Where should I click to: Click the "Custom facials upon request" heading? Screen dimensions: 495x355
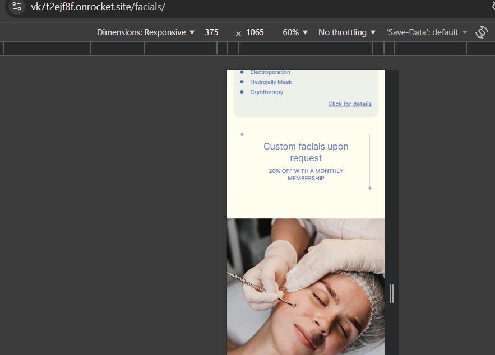coord(306,152)
